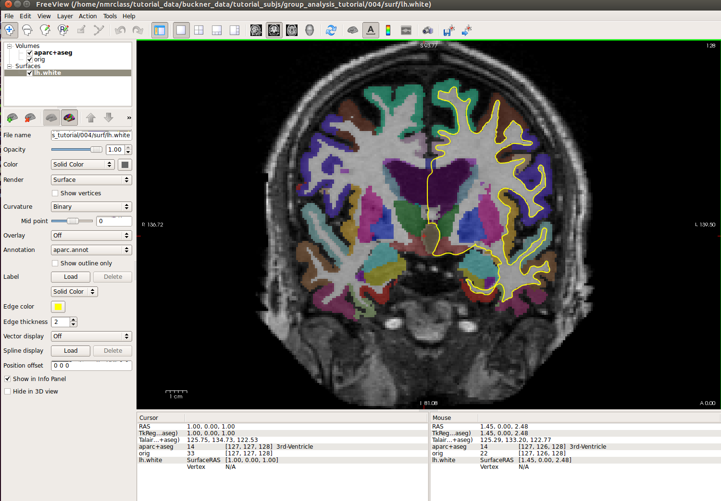Viewport: 721px width, 501px height.
Task: Open the Tools menu
Action: pos(110,16)
